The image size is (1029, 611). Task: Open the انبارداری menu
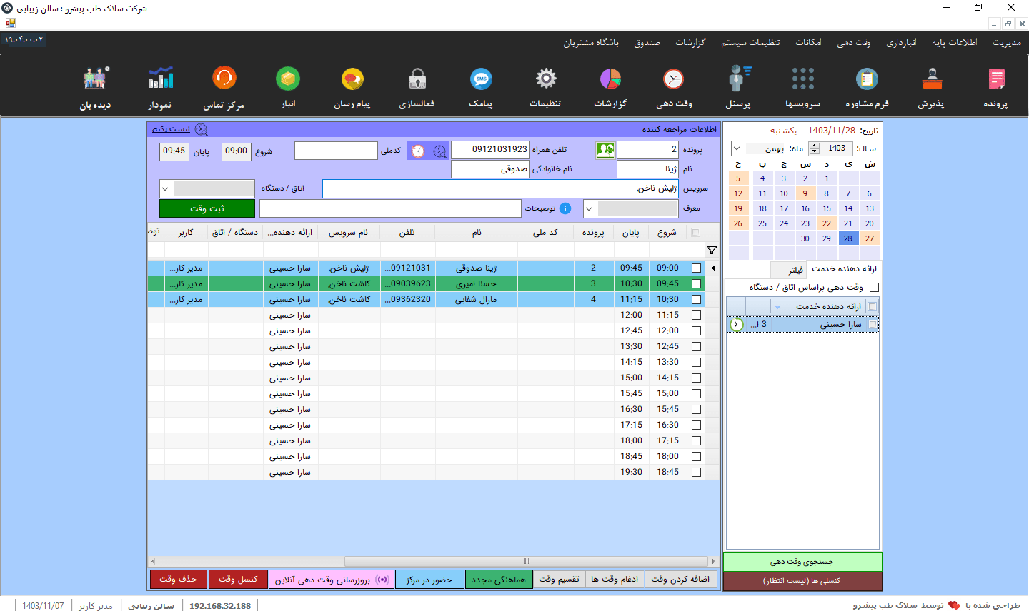901,43
